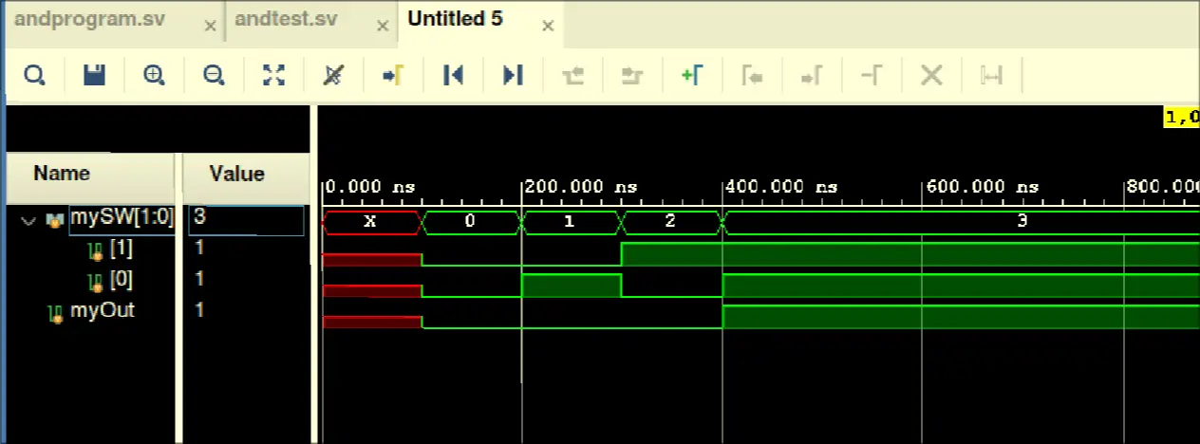Go to next transition
Screen dimensions: 1200x444
pos(632,76)
